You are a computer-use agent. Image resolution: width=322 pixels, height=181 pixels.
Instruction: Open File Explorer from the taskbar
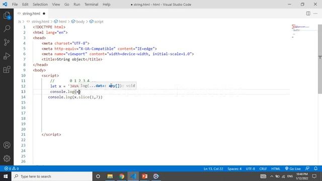[110, 176]
